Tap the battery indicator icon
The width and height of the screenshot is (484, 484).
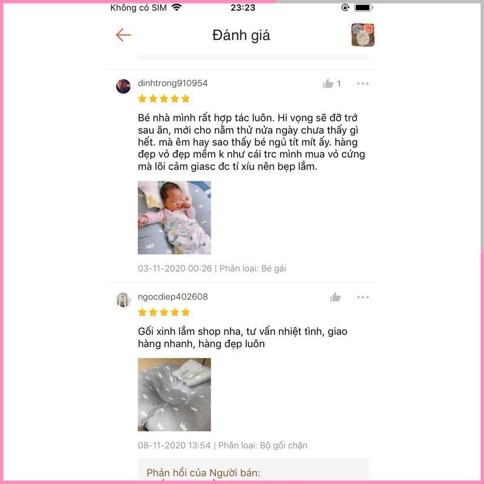tap(364, 7)
